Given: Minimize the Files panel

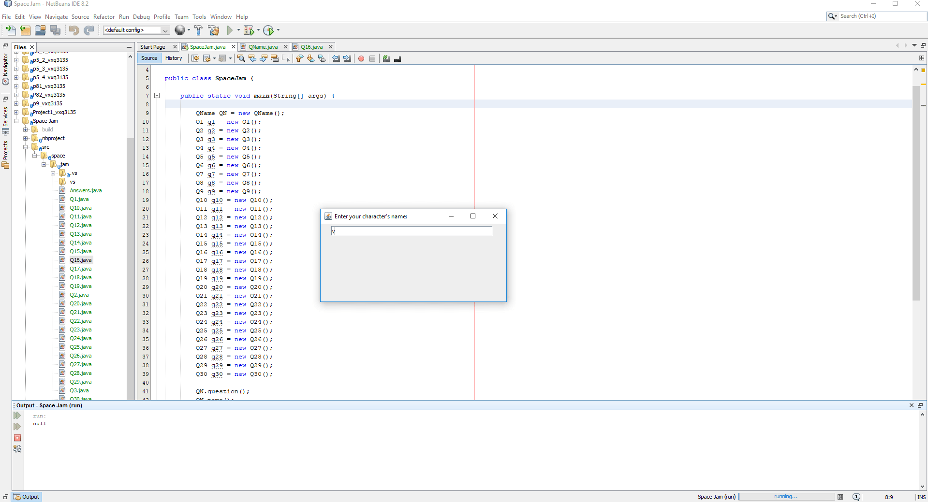Looking at the screenshot, I should click(129, 47).
